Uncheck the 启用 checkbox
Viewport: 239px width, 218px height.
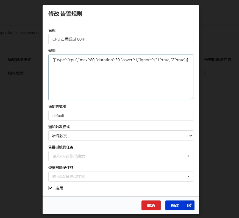[x=51, y=188]
